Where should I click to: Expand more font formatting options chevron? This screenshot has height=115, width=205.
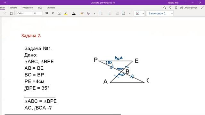click(94, 13)
